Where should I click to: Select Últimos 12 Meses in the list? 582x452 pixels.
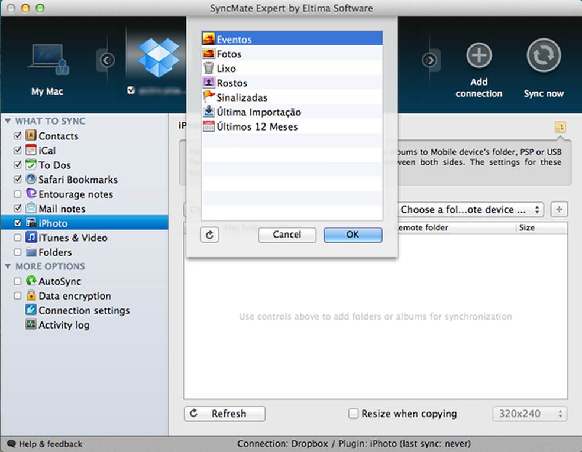point(292,126)
